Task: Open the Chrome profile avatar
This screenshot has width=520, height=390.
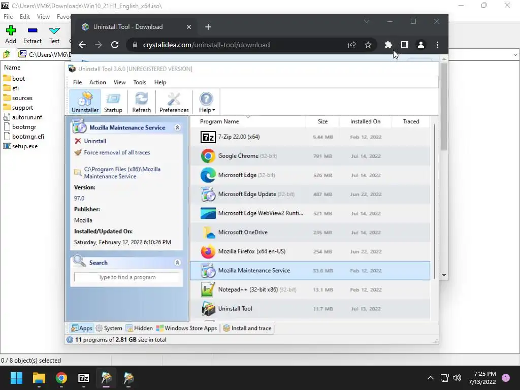Action: point(421,45)
